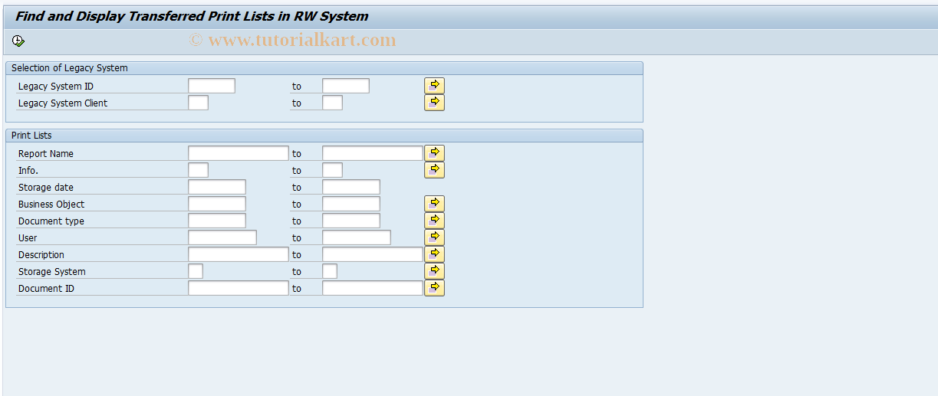Viewport: 938px width, 396px height.
Task: Focus the Business Object to field
Action: (351, 204)
